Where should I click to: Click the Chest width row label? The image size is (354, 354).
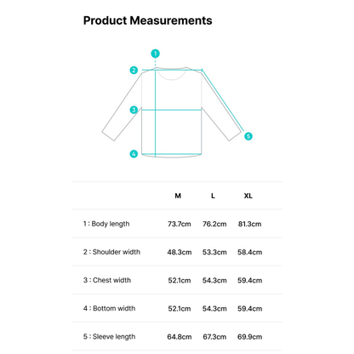pos(107,280)
